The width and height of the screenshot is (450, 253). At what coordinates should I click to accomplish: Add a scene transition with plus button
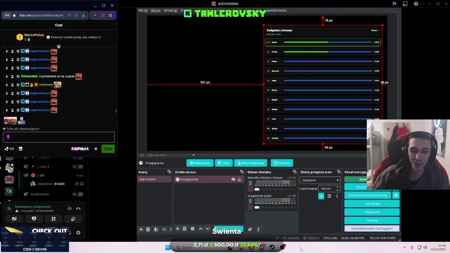[x=321, y=196]
